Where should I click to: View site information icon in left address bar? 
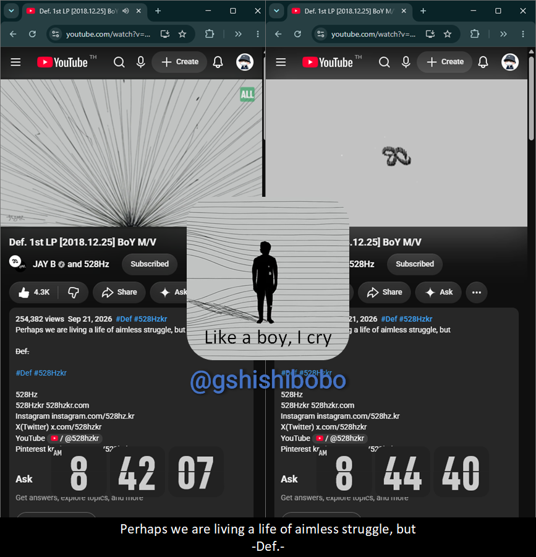[x=56, y=34]
